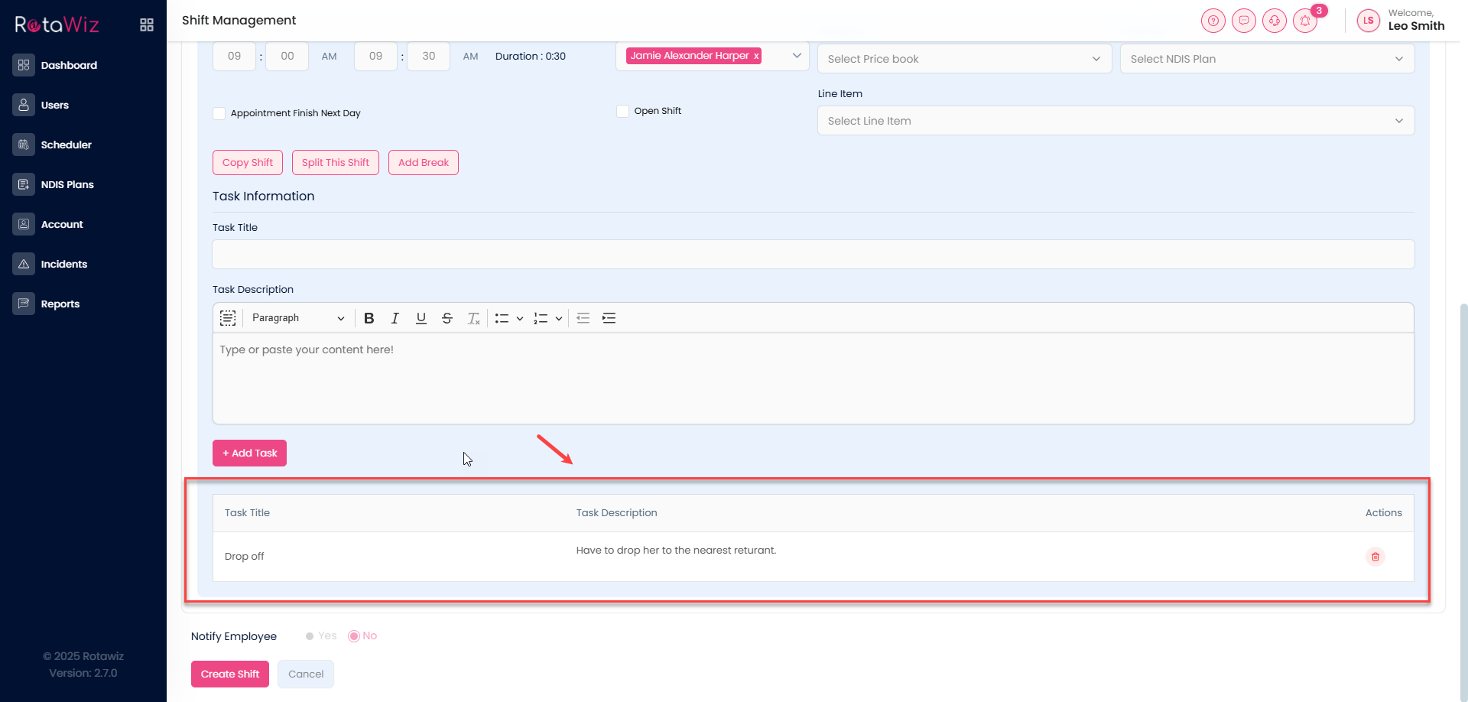
Task: Click the help question mark icon
Action: pos(1213,21)
